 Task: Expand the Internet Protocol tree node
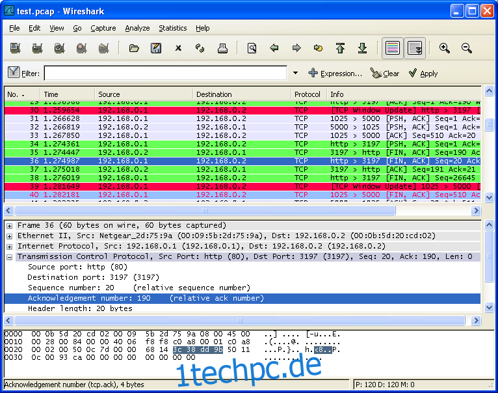click(10, 247)
